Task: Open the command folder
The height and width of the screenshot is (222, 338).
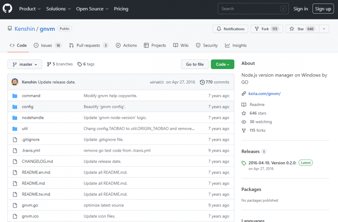Action: pyautogui.click(x=31, y=96)
